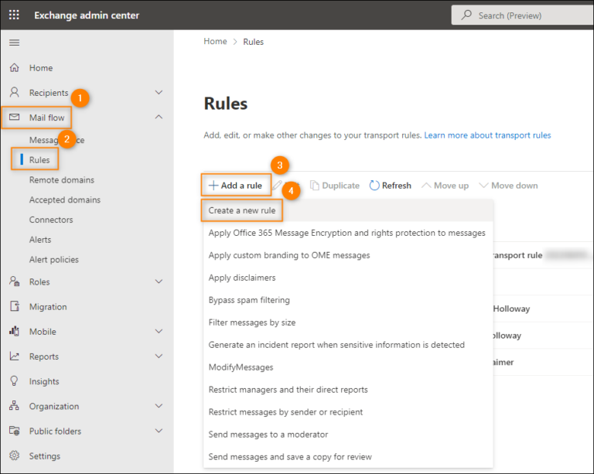This screenshot has height=474, width=594.
Task: Choose Apply disclaimers from the dropdown
Action: 242,278
